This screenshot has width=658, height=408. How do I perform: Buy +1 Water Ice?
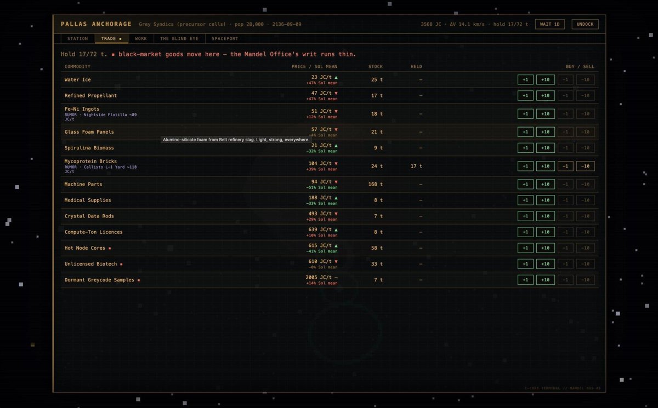point(525,80)
